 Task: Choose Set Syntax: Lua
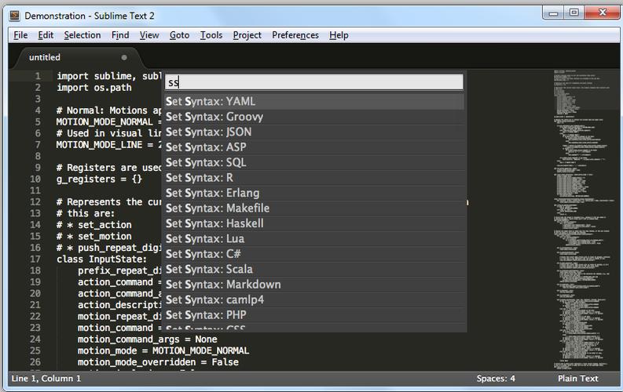click(315, 239)
